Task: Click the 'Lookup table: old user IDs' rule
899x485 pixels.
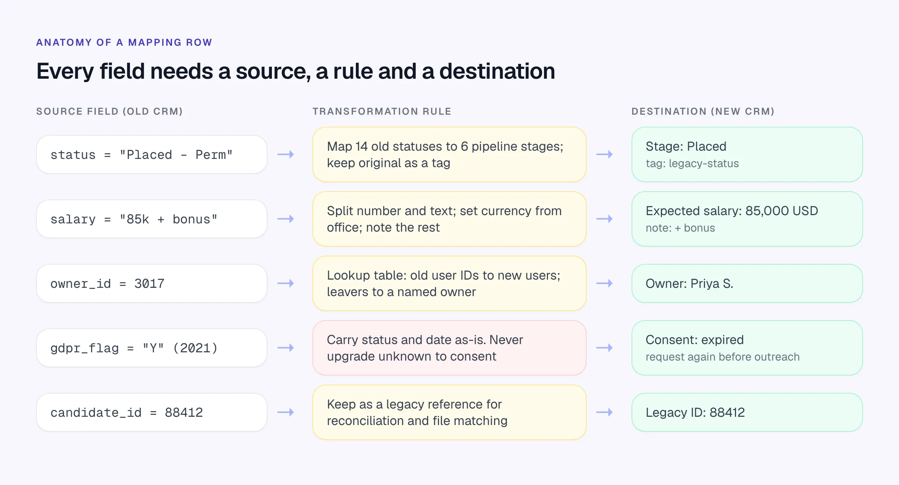Action: (449, 283)
